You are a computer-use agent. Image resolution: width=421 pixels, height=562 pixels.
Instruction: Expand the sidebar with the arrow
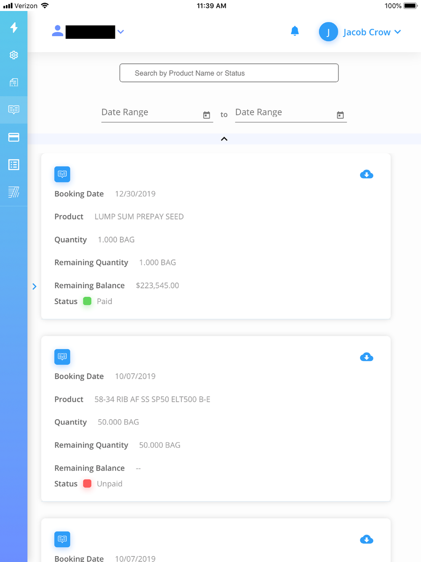point(35,286)
